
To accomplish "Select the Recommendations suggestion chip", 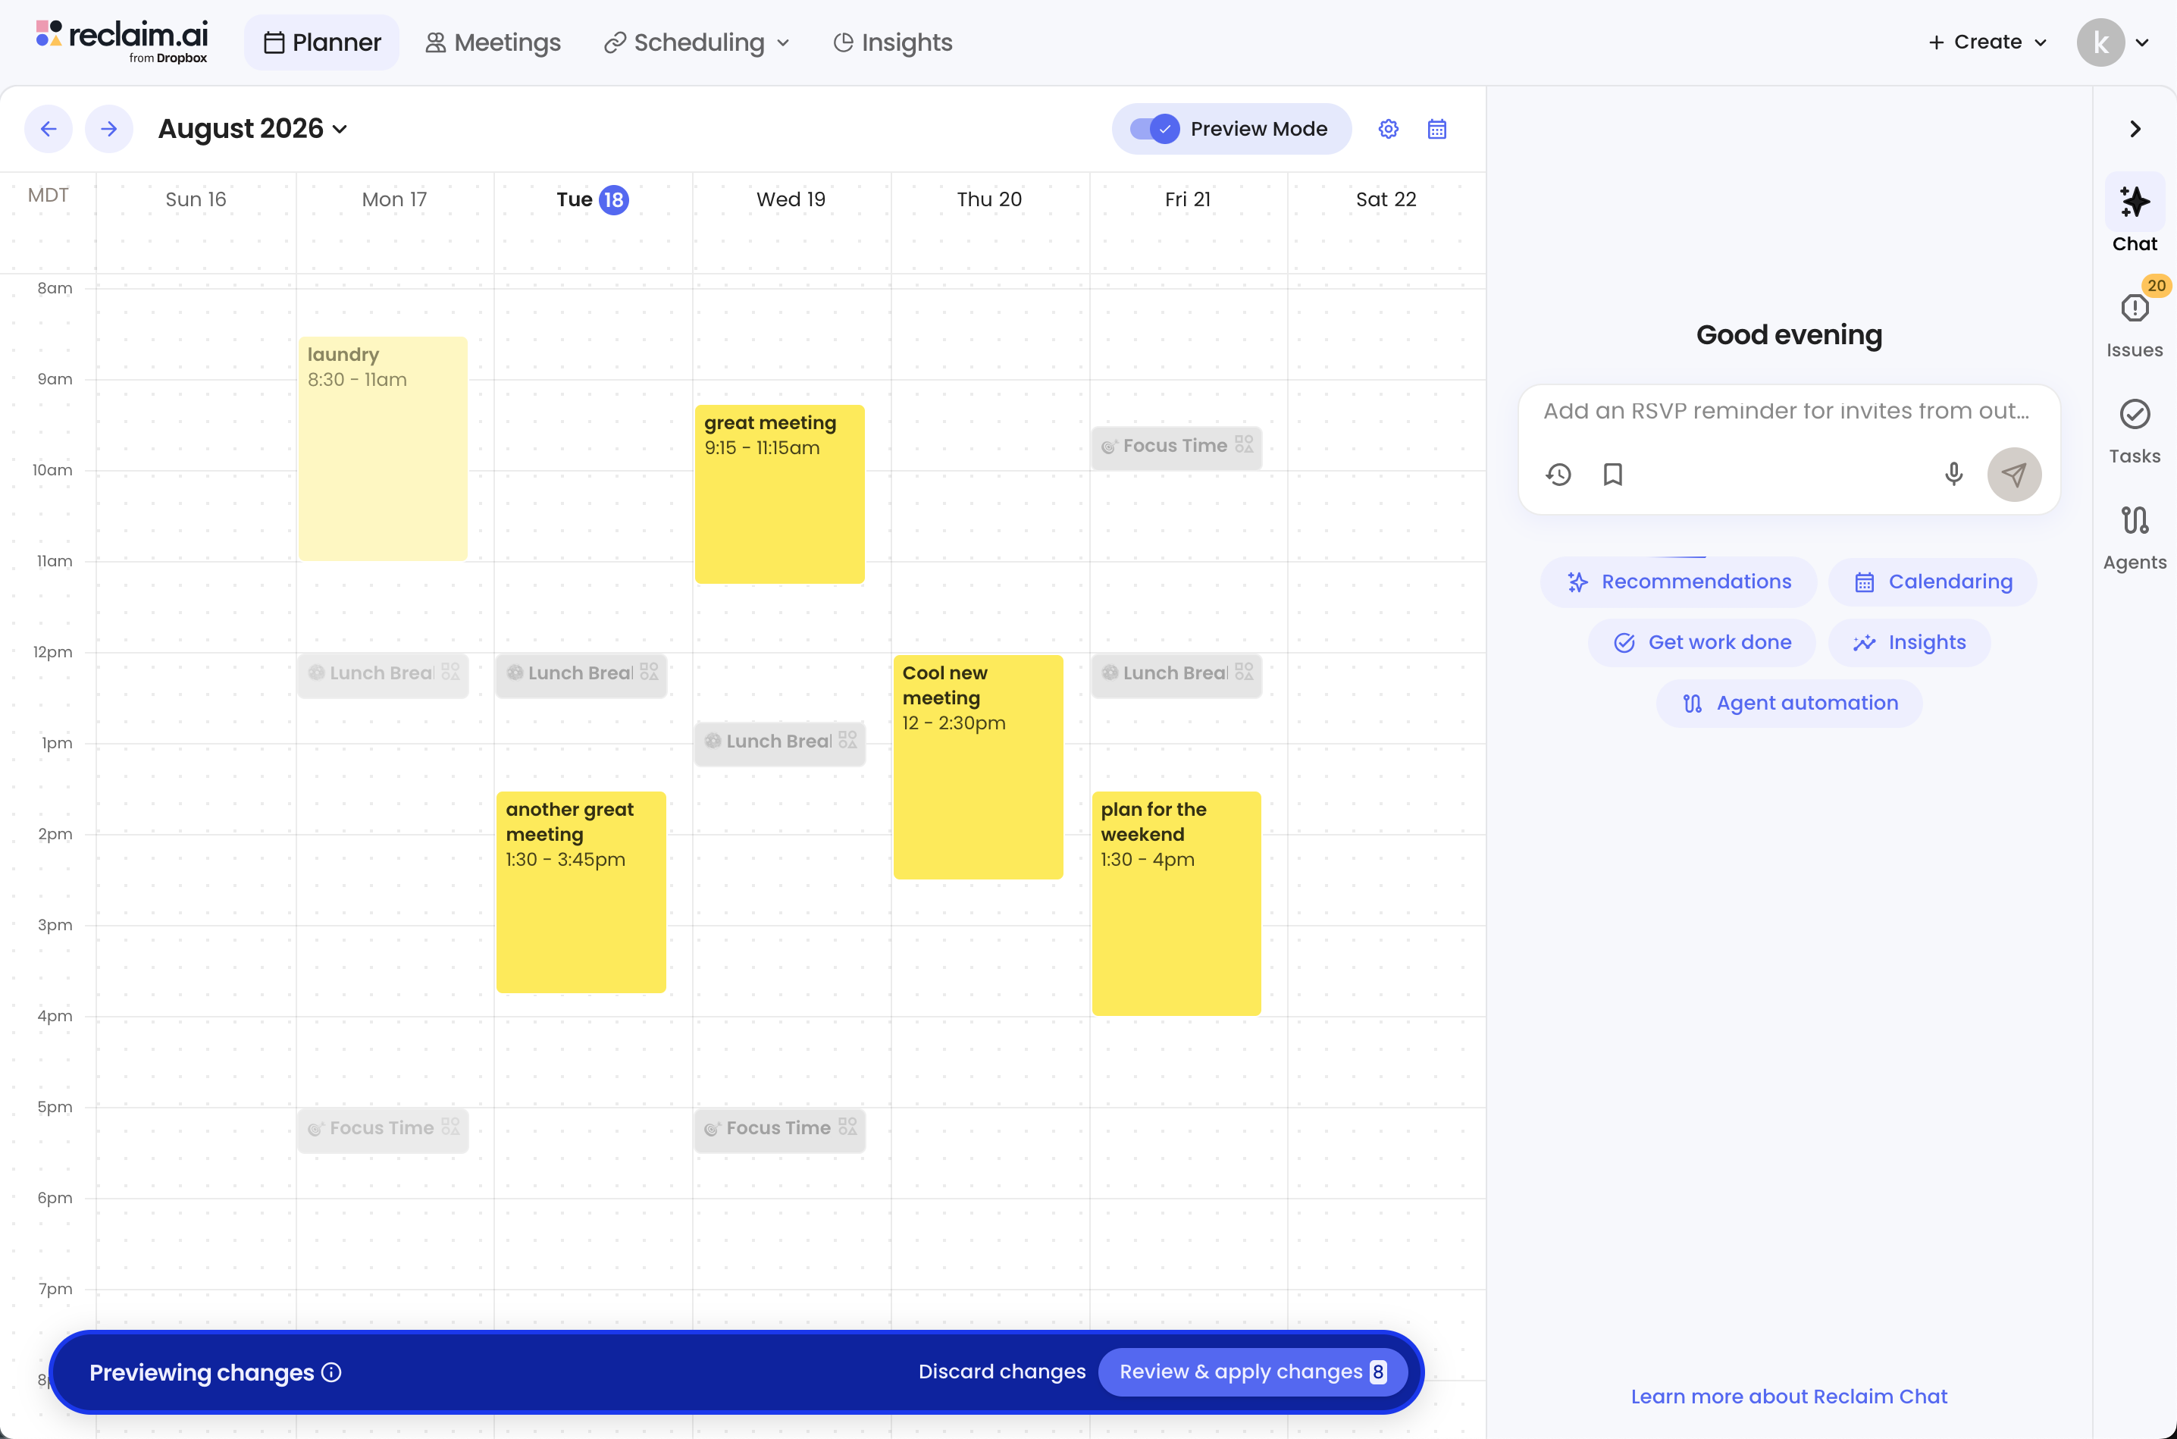I will point(1678,582).
